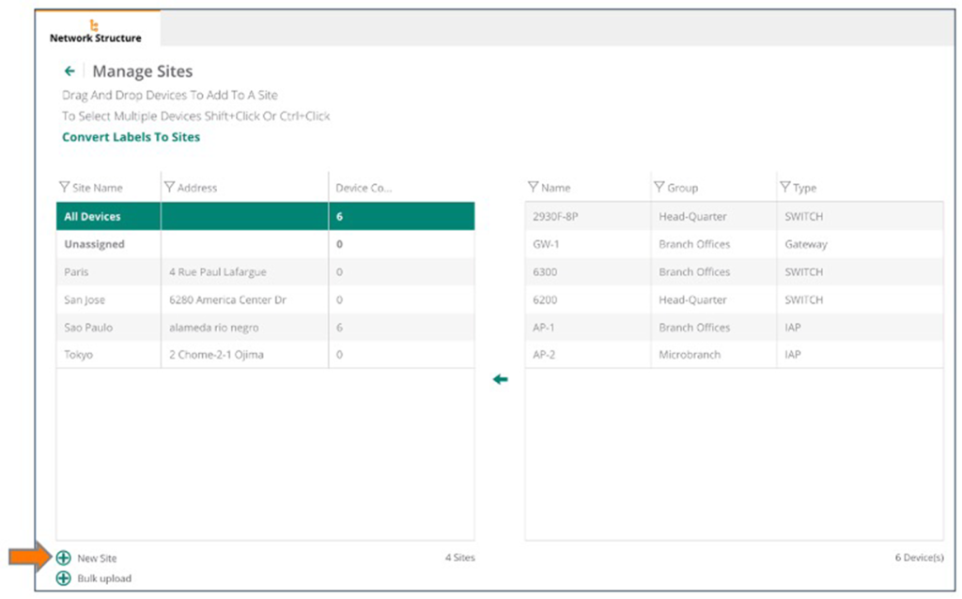Screen dimensions: 962x599
Task: Filter devices by Type column icon
Action: (x=785, y=188)
